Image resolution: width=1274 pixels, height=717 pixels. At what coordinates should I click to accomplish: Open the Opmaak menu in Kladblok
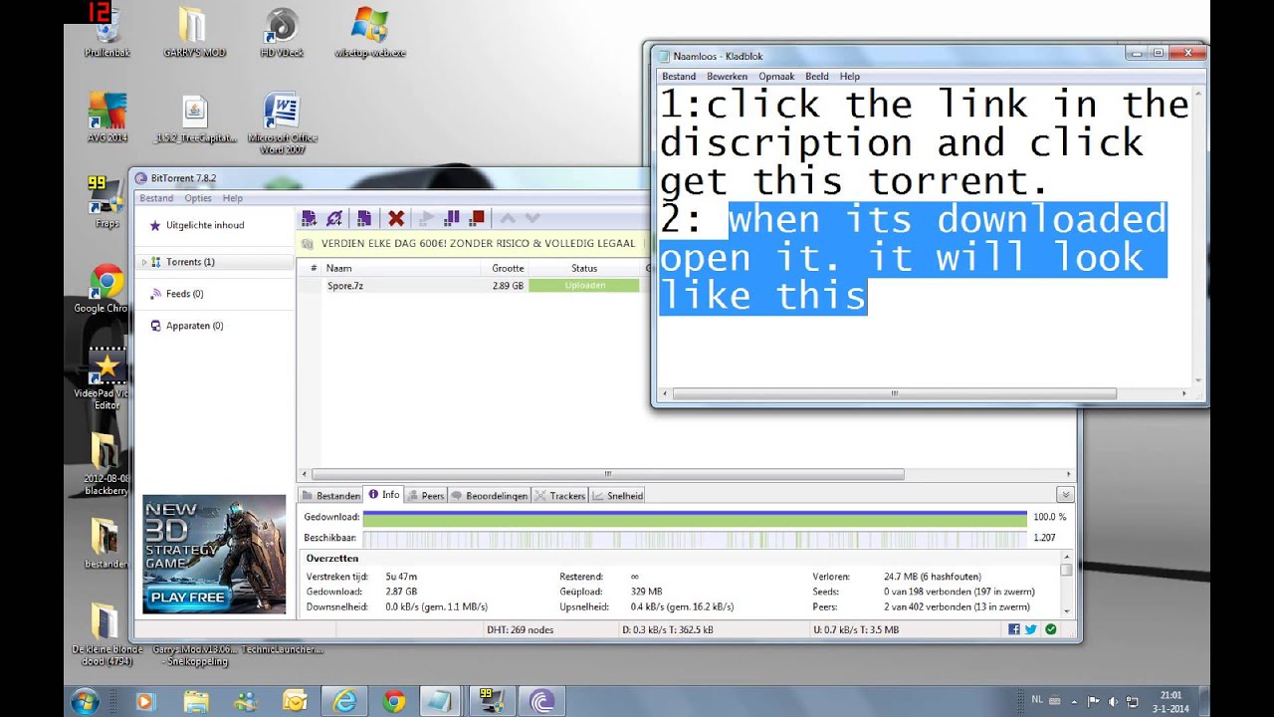point(776,76)
